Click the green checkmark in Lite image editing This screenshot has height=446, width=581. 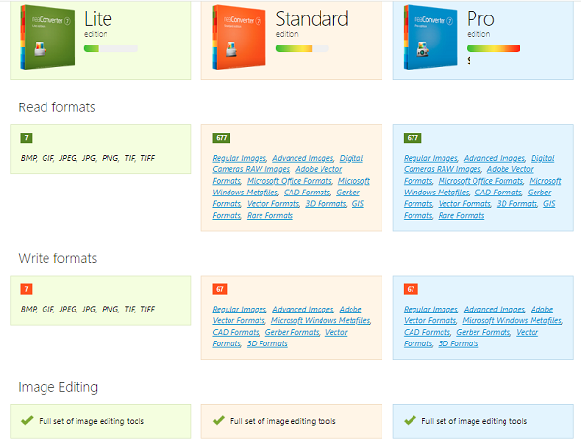coord(27,420)
